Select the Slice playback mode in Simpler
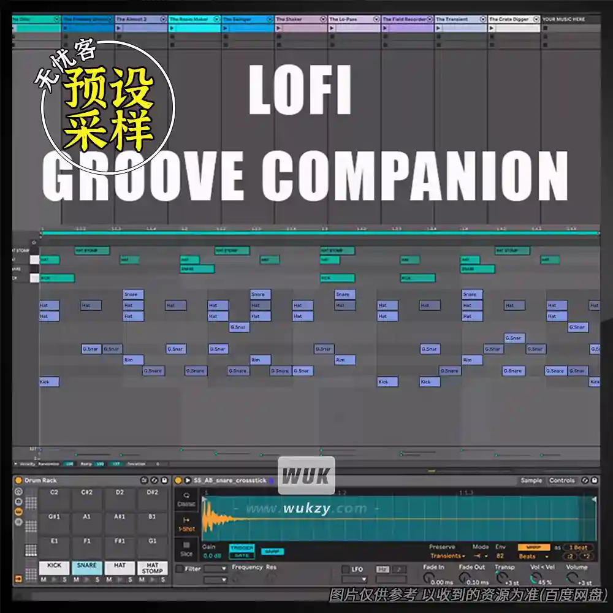Viewport: 613px width, 613px height. tap(187, 550)
